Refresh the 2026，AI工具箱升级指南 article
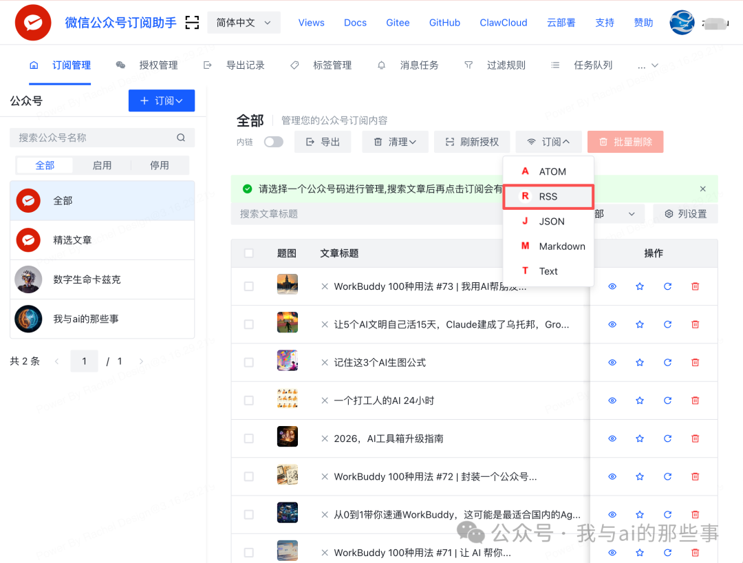The image size is (743, 563). pyautogui.click(x=667, y=438)
